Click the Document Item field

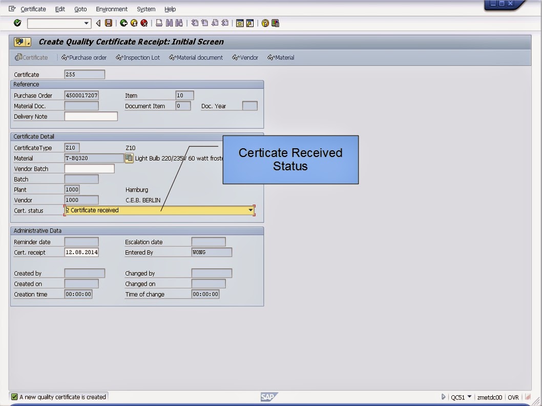point(183,106)
